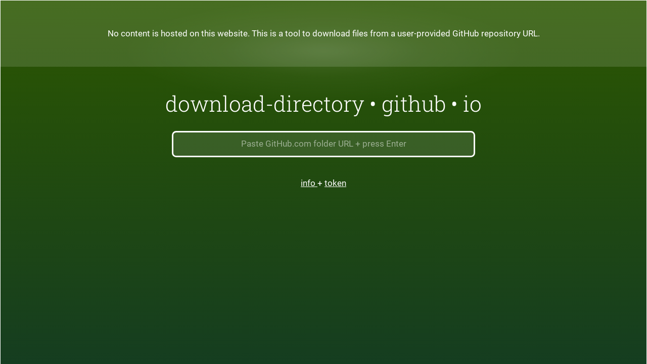Click the 'No content is hosted' notice text

pyautogui.click(x=323, y=34)
